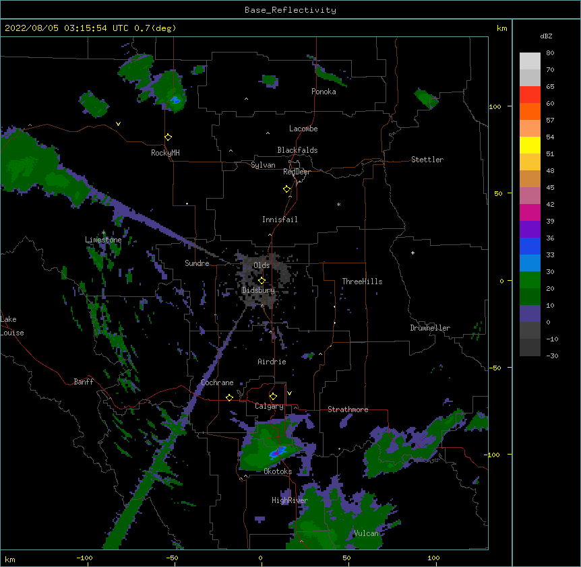Image resolution: width=581 pixels, height=567 pixels.
Task: Click the Didsbury label
Action: [x=259, y=290]
